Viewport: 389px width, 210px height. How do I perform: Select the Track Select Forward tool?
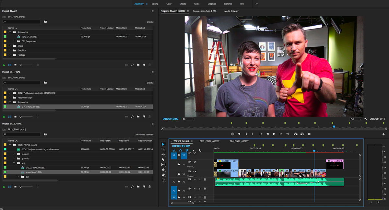[163, 149]
